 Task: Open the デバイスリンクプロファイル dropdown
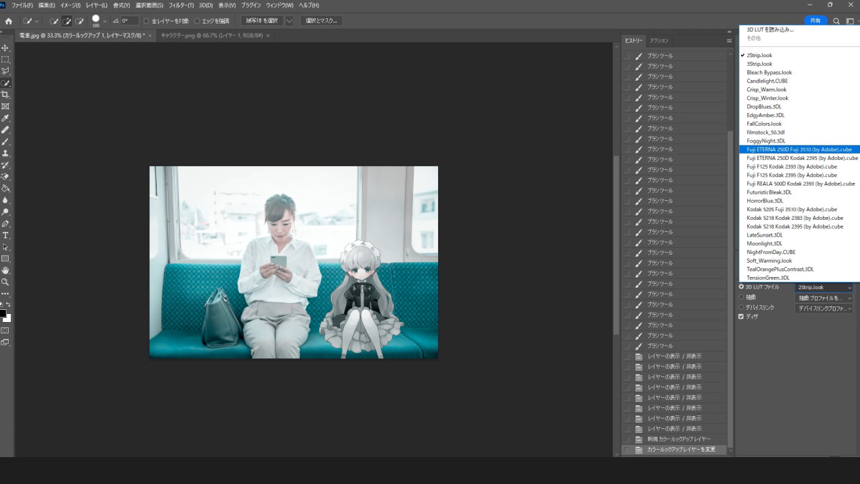[824, 309]
